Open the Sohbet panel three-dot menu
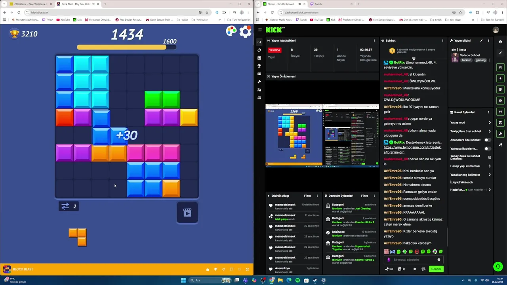 442,40
